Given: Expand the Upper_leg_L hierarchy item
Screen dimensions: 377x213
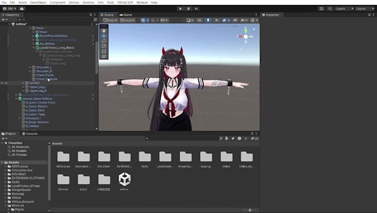Looking at the screenshot, I should point(23,87).
